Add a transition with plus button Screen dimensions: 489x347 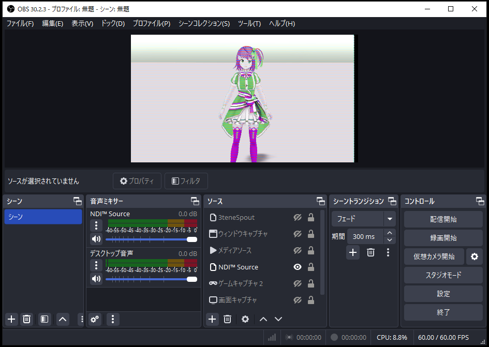(353, 252)
